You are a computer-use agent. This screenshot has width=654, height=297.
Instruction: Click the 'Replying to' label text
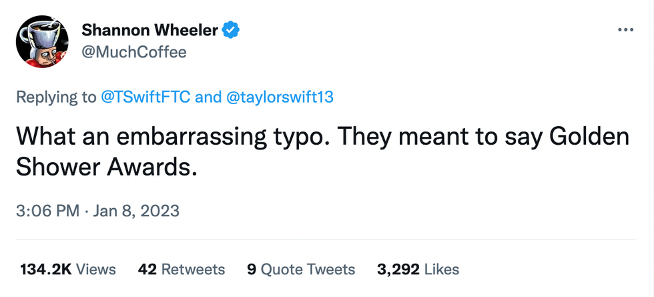click(56, 97)
